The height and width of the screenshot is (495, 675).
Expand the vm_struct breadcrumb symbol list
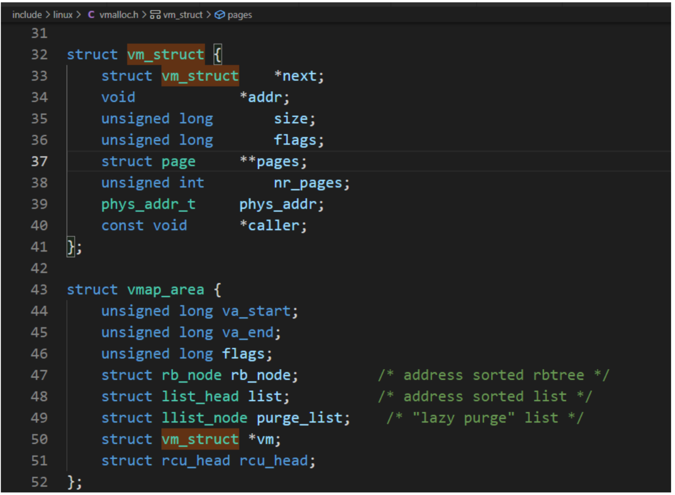[x=183, y=15]
